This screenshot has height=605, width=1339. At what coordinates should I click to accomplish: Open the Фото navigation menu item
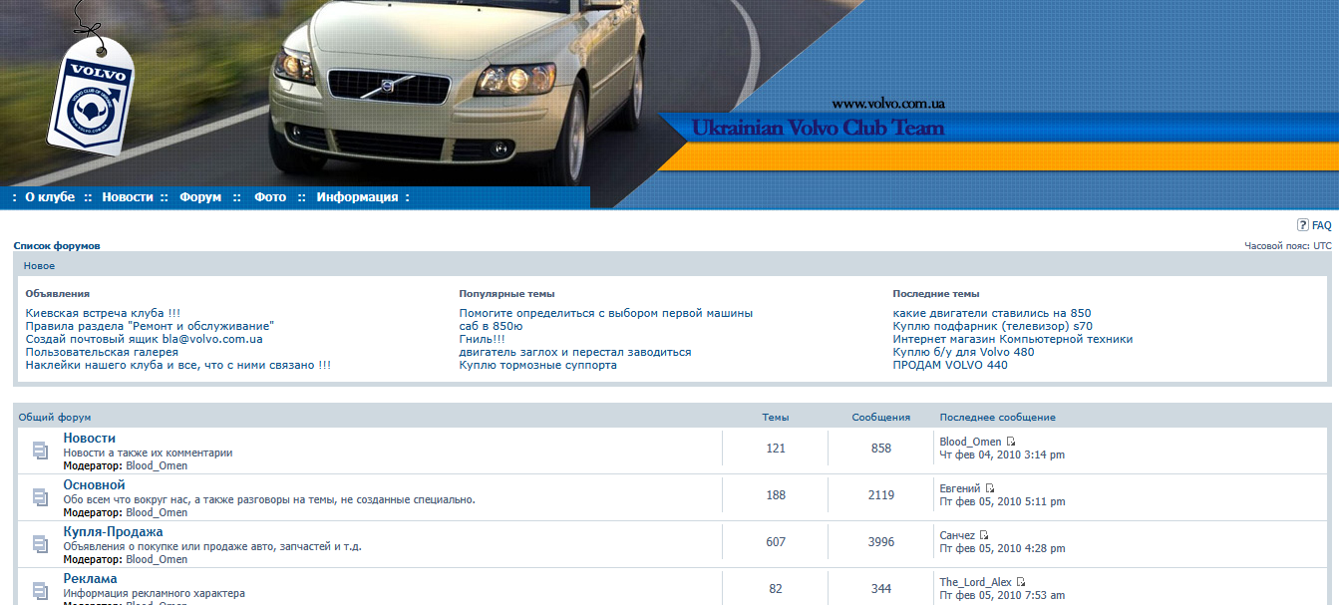pos(270,197)
